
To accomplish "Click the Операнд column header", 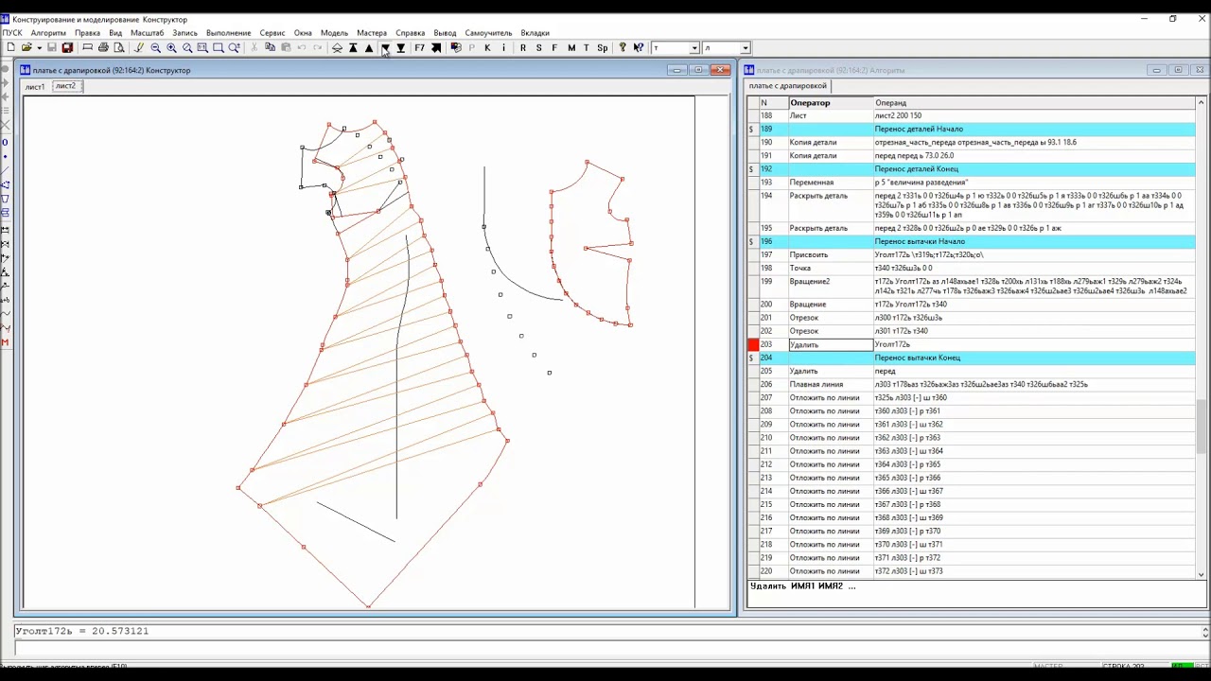I will [1033, 102].
